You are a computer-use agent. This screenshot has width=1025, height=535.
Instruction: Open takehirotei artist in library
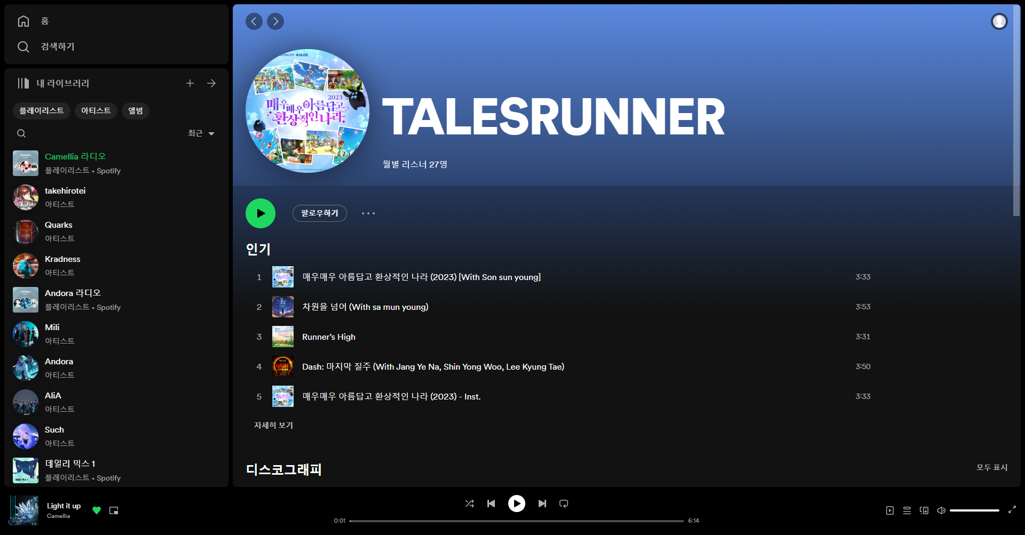pyautogui.click(x=116, y=197)
